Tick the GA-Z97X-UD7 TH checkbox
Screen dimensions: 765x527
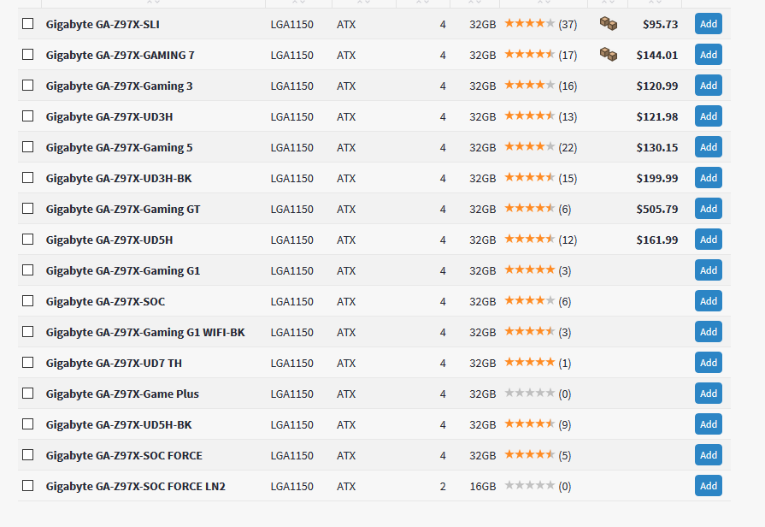pyautogui.click(x=28, y=362)
